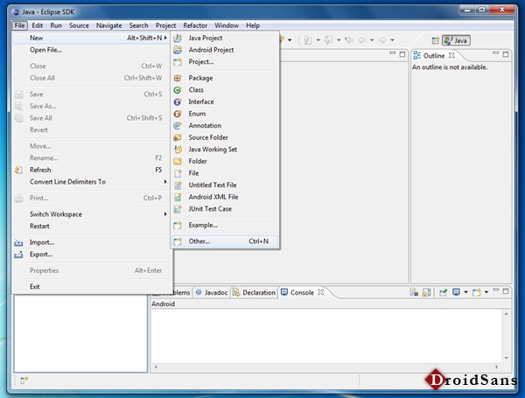Choose Exit from the File menu

91,287
